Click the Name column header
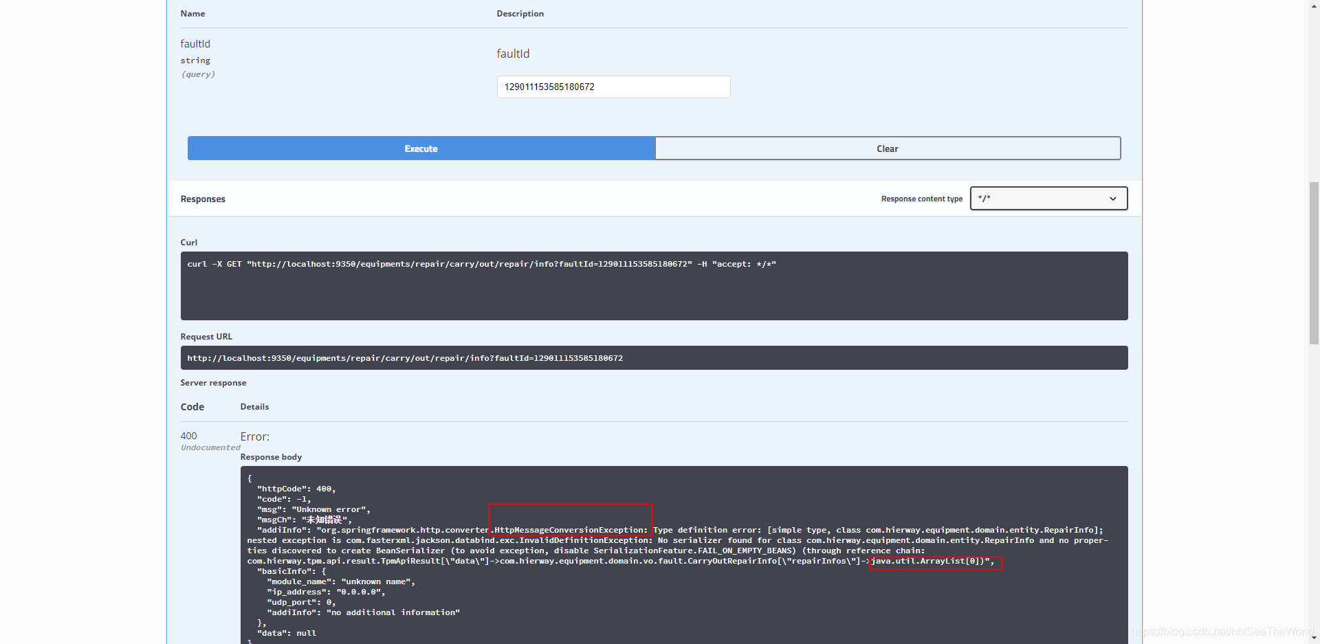Screen dimensions: 1320x644 (192, 14)
